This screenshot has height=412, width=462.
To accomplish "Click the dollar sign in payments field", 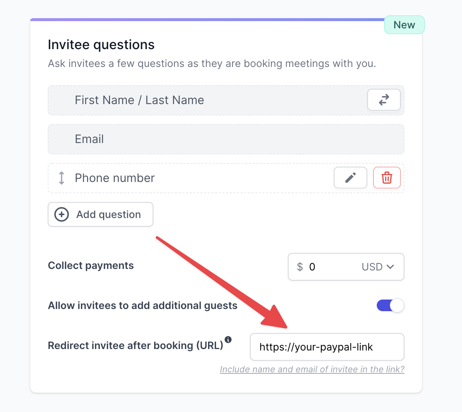I will pos(300,267).
